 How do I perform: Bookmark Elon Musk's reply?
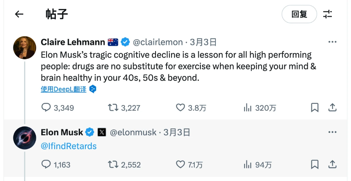315,165
